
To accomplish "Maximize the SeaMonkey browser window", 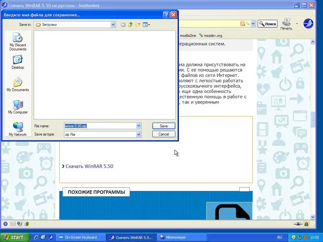I will tap(304, 5).
